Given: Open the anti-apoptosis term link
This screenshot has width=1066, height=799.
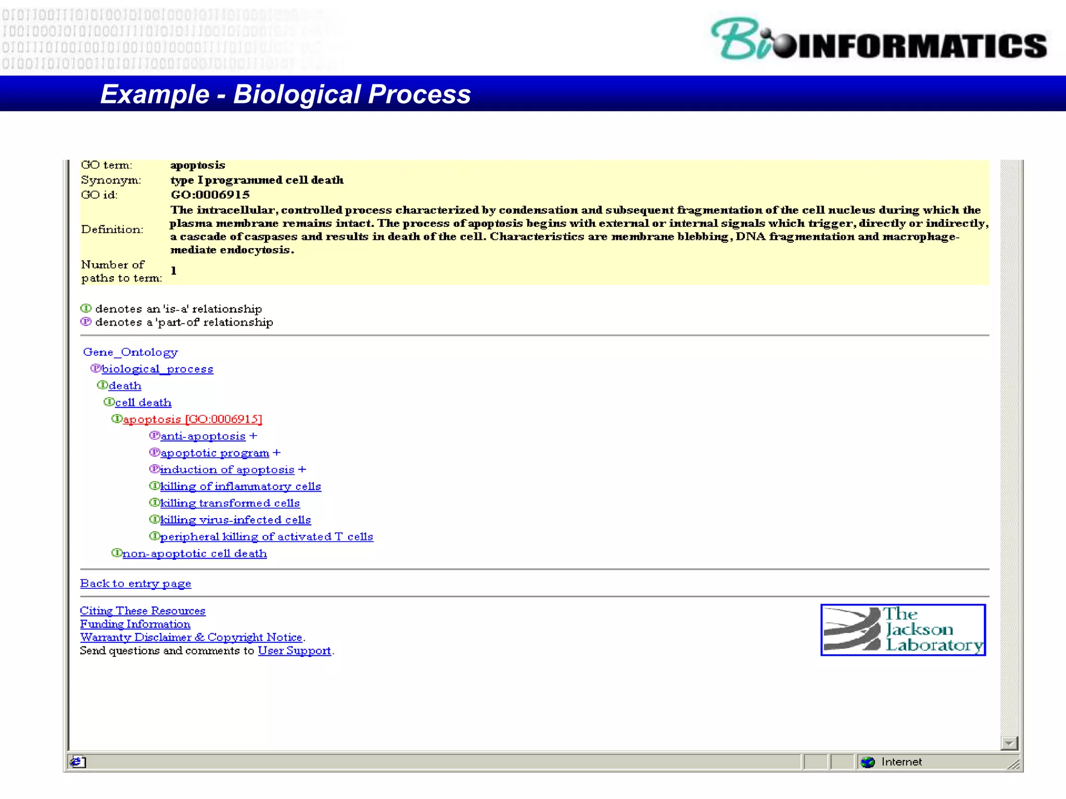Looking at the screenshot, I should pyautogui.click(x=203, y=436).
